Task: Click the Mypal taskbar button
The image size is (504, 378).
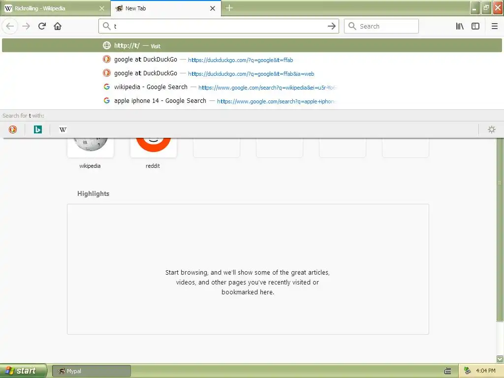Action: (91, 371)
